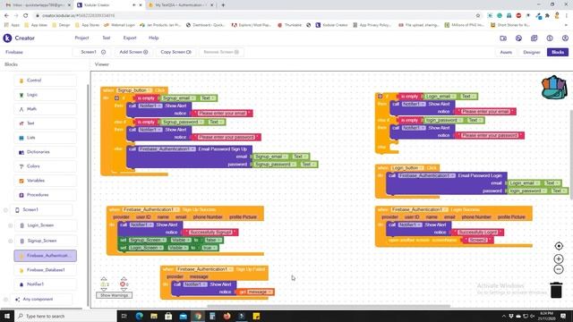Zoom out the blocks workspace

pyautogui.click(x=559, y=269)
